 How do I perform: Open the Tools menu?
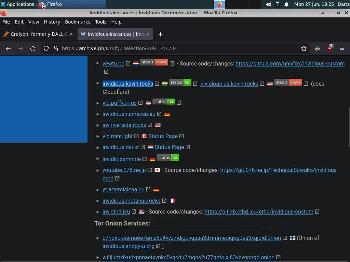tap(101, 22)
